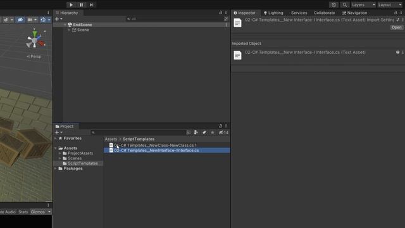The height and width of the screenshot is (228, 405).
Task: Select the Scene GameObject row
Action: click(x=141, y=30)
